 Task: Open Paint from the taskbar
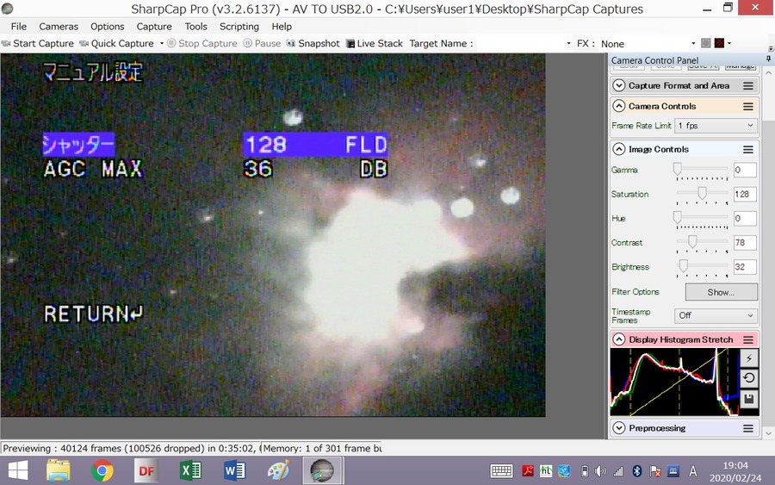[x=278, y=470]
